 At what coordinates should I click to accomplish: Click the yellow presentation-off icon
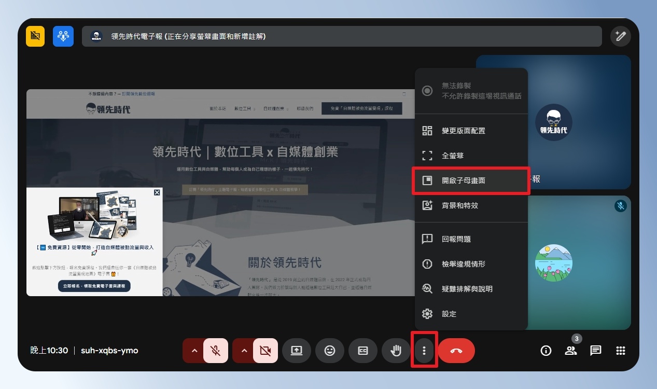tap(35, 36)
